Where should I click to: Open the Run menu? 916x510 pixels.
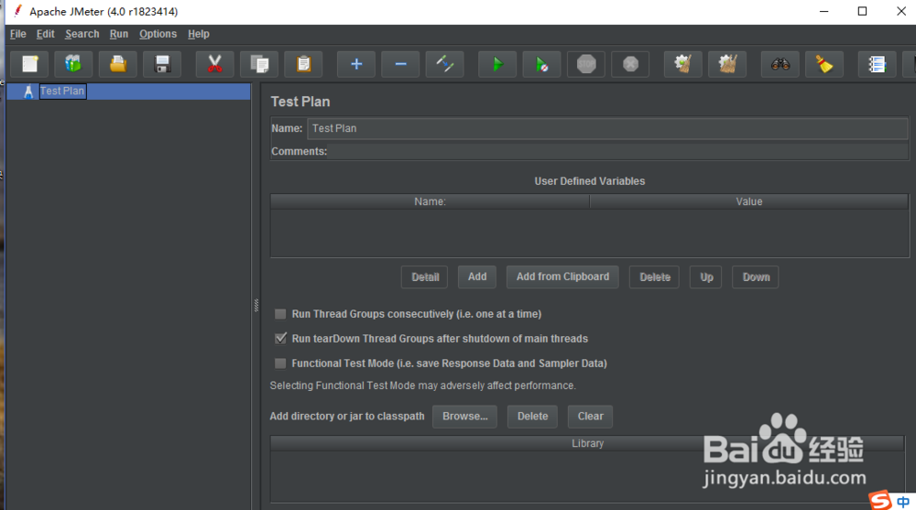click(118, 34)
